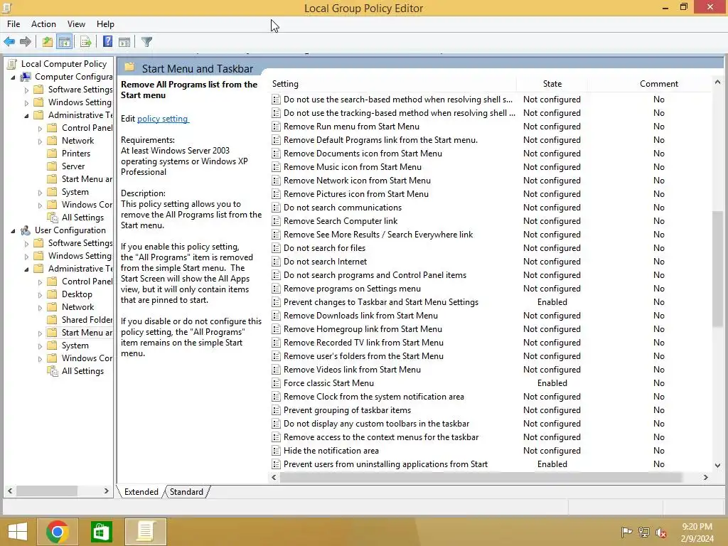Viewport: 728px width, 546px height.
Task: Toggle the Show/Hide action pane icon
Action: coord(124,42)
